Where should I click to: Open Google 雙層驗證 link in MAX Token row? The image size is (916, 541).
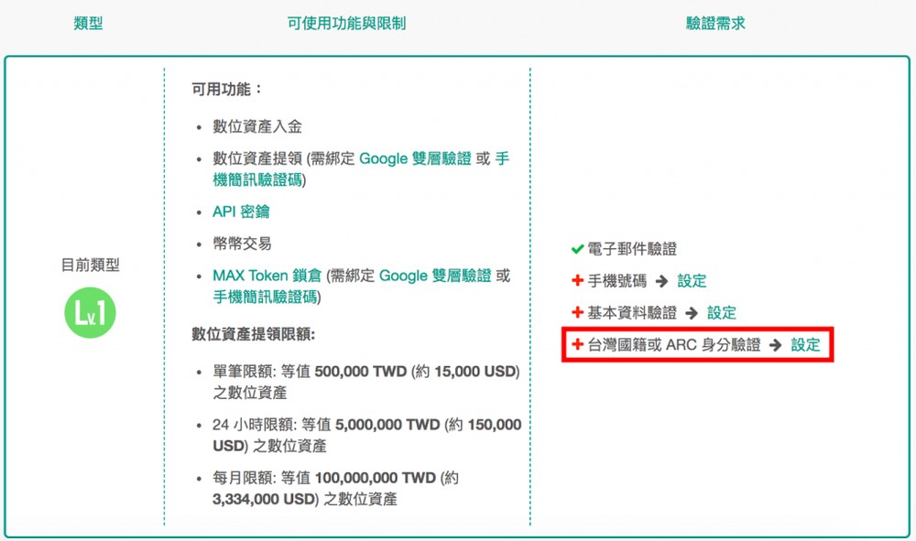coord(435,276)
